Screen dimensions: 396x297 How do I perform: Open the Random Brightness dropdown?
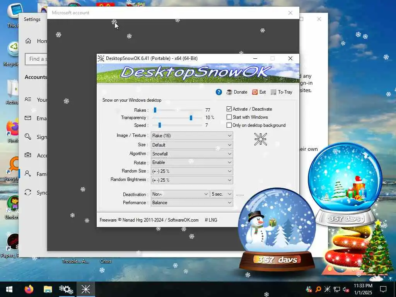(192, 180)
